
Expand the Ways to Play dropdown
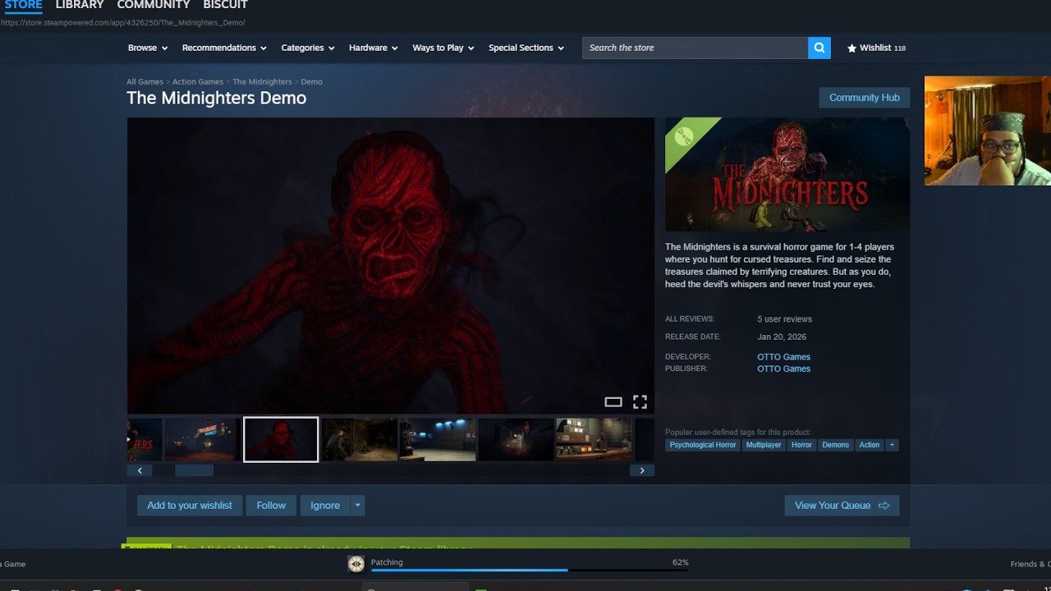pos(443,48)
